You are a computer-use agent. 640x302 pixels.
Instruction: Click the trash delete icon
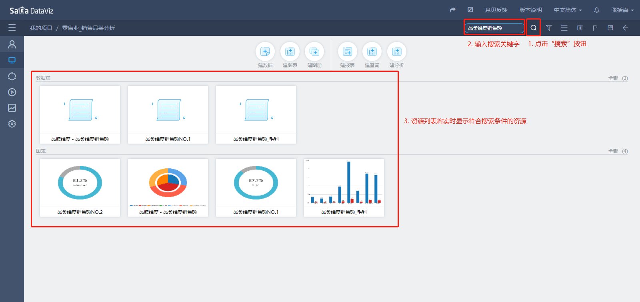tap(580, 28)
